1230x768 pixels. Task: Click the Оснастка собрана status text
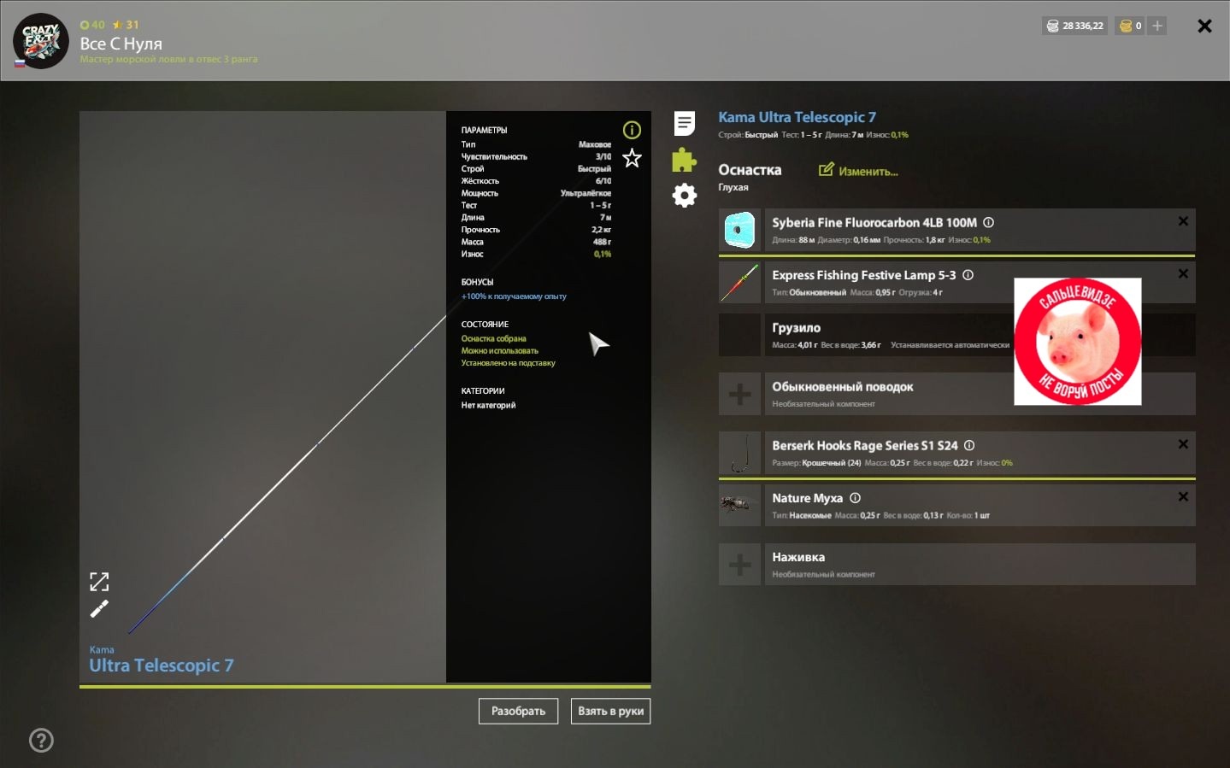point(494,338)
